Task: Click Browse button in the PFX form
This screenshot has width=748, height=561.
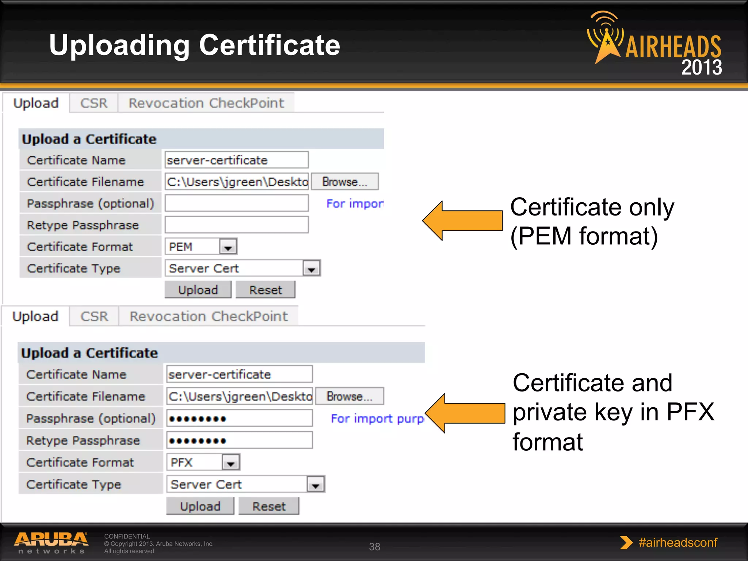Action: coord(350,396)
